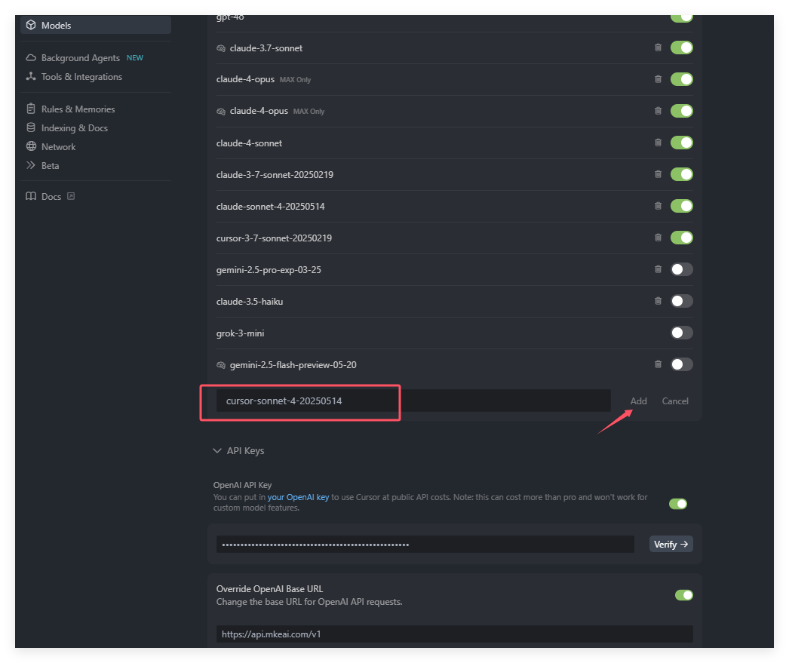This screenshot has height=663, width=789.
Task: Click the 'cursor-3-7-sonnet-20250219' model name
Action: coord(275,238)
